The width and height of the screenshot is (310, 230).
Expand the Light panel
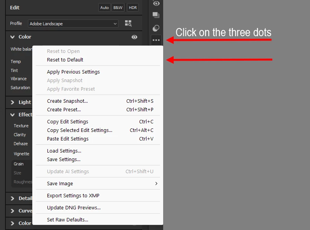tap(12, 102)
